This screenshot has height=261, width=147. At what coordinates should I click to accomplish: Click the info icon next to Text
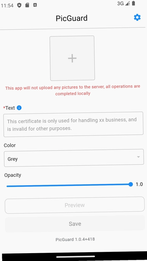(x=19, y=108)
